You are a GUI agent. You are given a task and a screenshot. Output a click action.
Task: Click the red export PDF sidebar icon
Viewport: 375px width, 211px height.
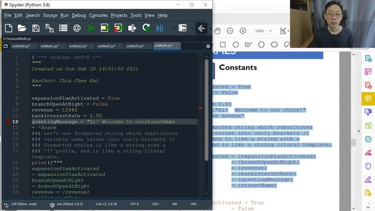(368, 85)
